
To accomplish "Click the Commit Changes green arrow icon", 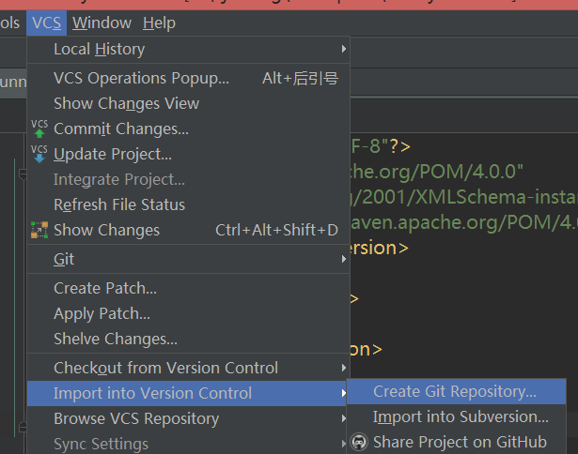I will pos(39,129).
